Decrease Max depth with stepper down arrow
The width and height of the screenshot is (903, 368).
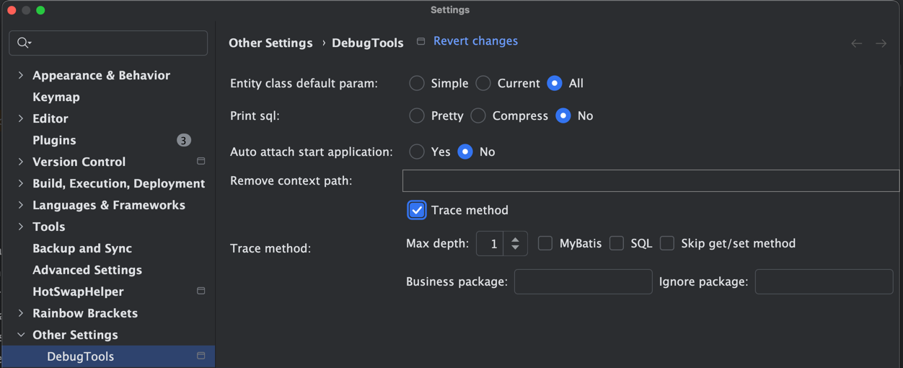point(515,248)
